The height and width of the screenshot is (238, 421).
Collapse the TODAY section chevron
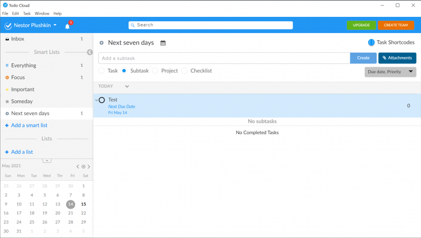click(x=127, y=86)
